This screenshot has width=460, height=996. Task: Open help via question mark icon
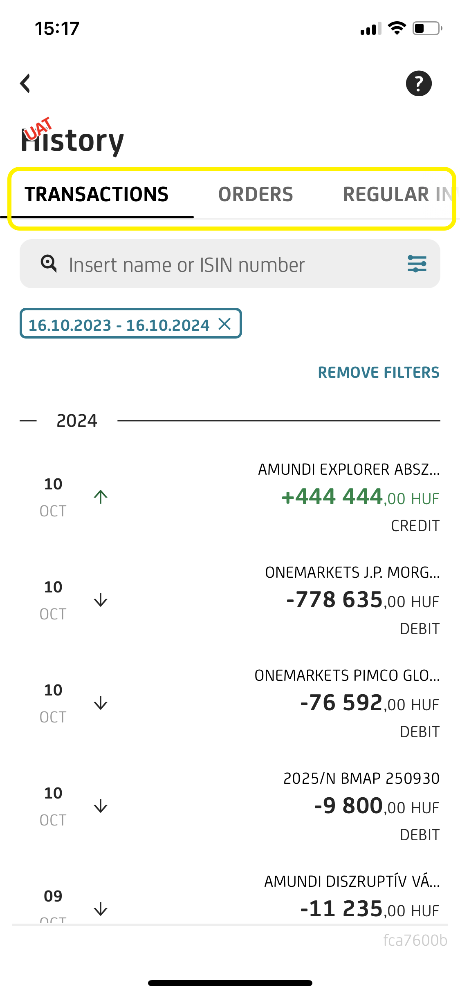click(x=418, y=83)
